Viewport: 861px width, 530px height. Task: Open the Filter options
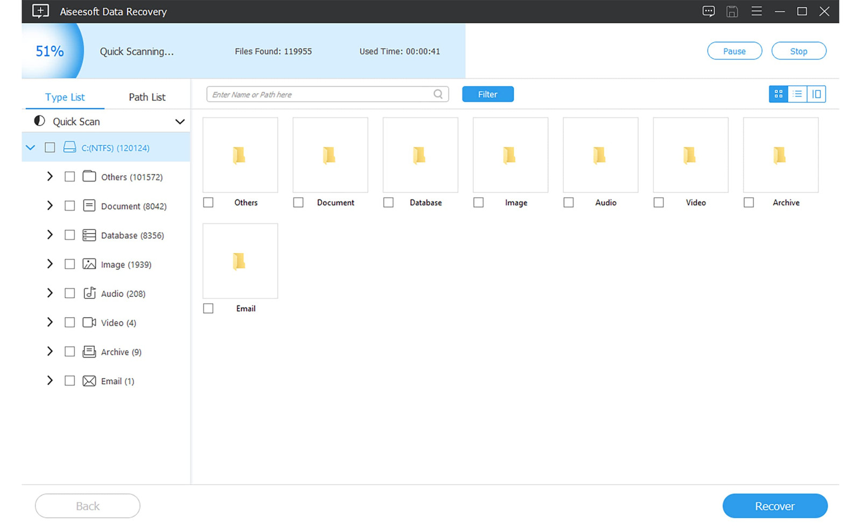pos(488,94)
